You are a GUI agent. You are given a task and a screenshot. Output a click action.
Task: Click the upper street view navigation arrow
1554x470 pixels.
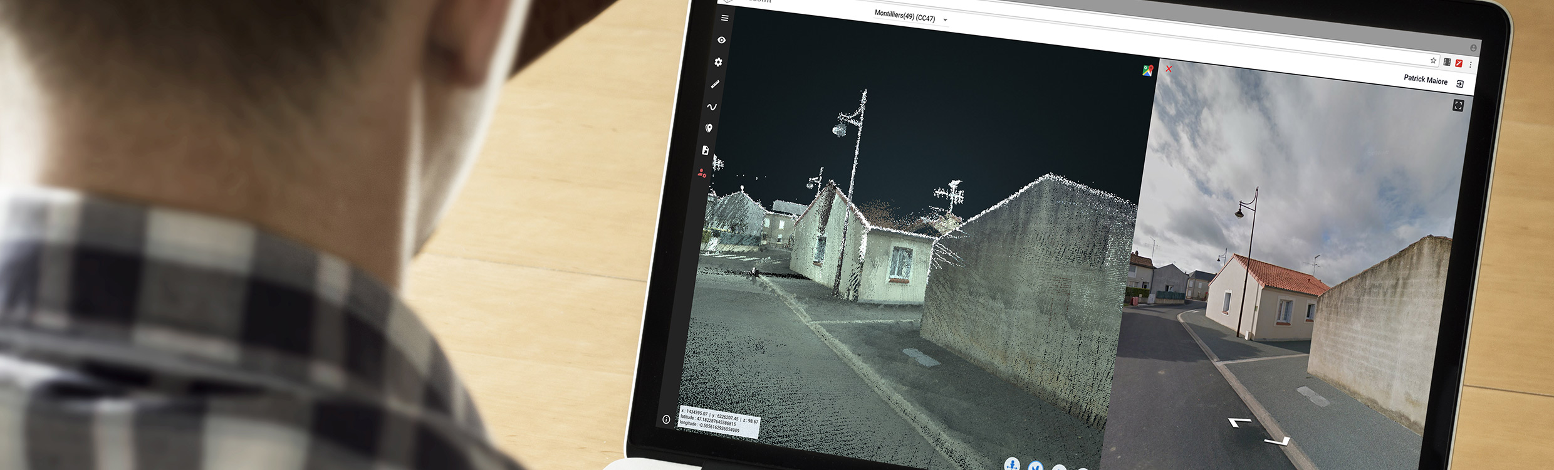click(1239, 423)
